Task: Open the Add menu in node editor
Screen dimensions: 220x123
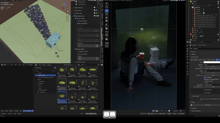Action: 20,65
